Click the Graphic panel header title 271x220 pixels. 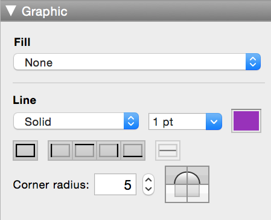pos(45,11)
